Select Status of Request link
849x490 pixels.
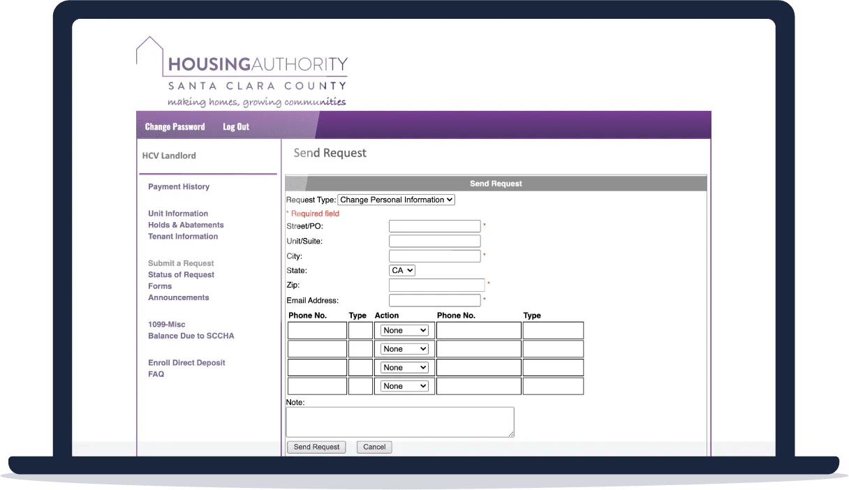(x=181, y=275)
